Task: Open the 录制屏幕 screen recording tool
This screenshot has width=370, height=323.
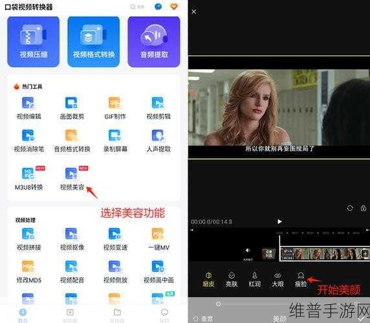Action: pyautogui.click(x=115, y=140)
